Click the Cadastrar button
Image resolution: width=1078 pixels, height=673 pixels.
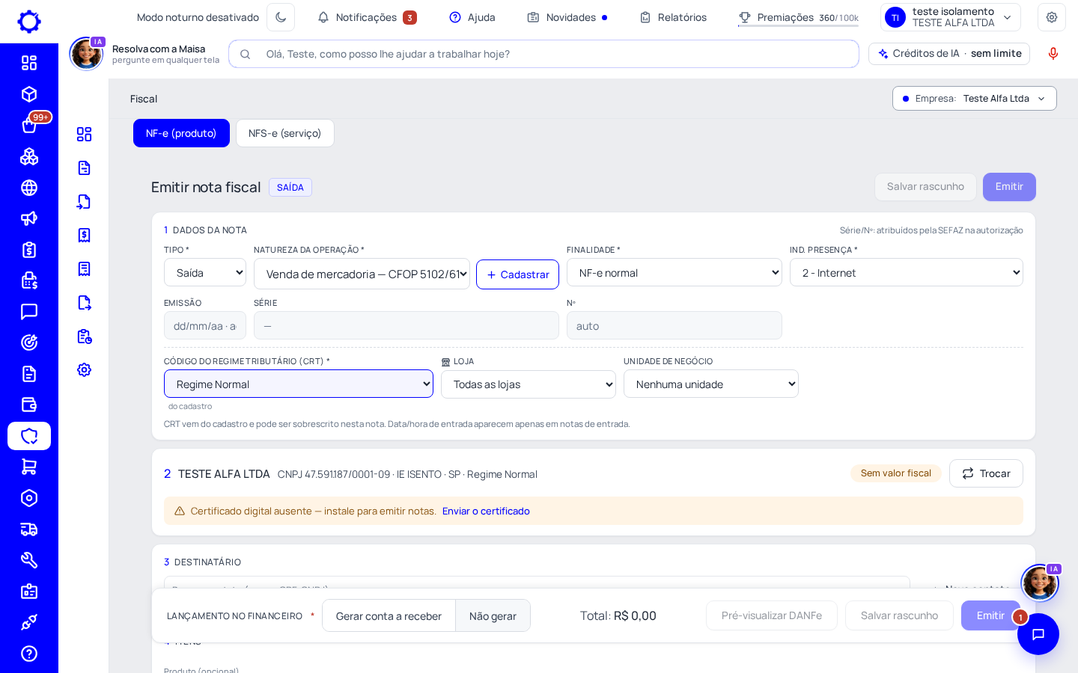click(x=517, y=274)
